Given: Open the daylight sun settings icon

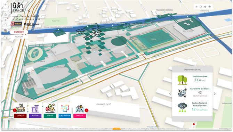Looking at the screenshot, I should (x=196, y=7).
